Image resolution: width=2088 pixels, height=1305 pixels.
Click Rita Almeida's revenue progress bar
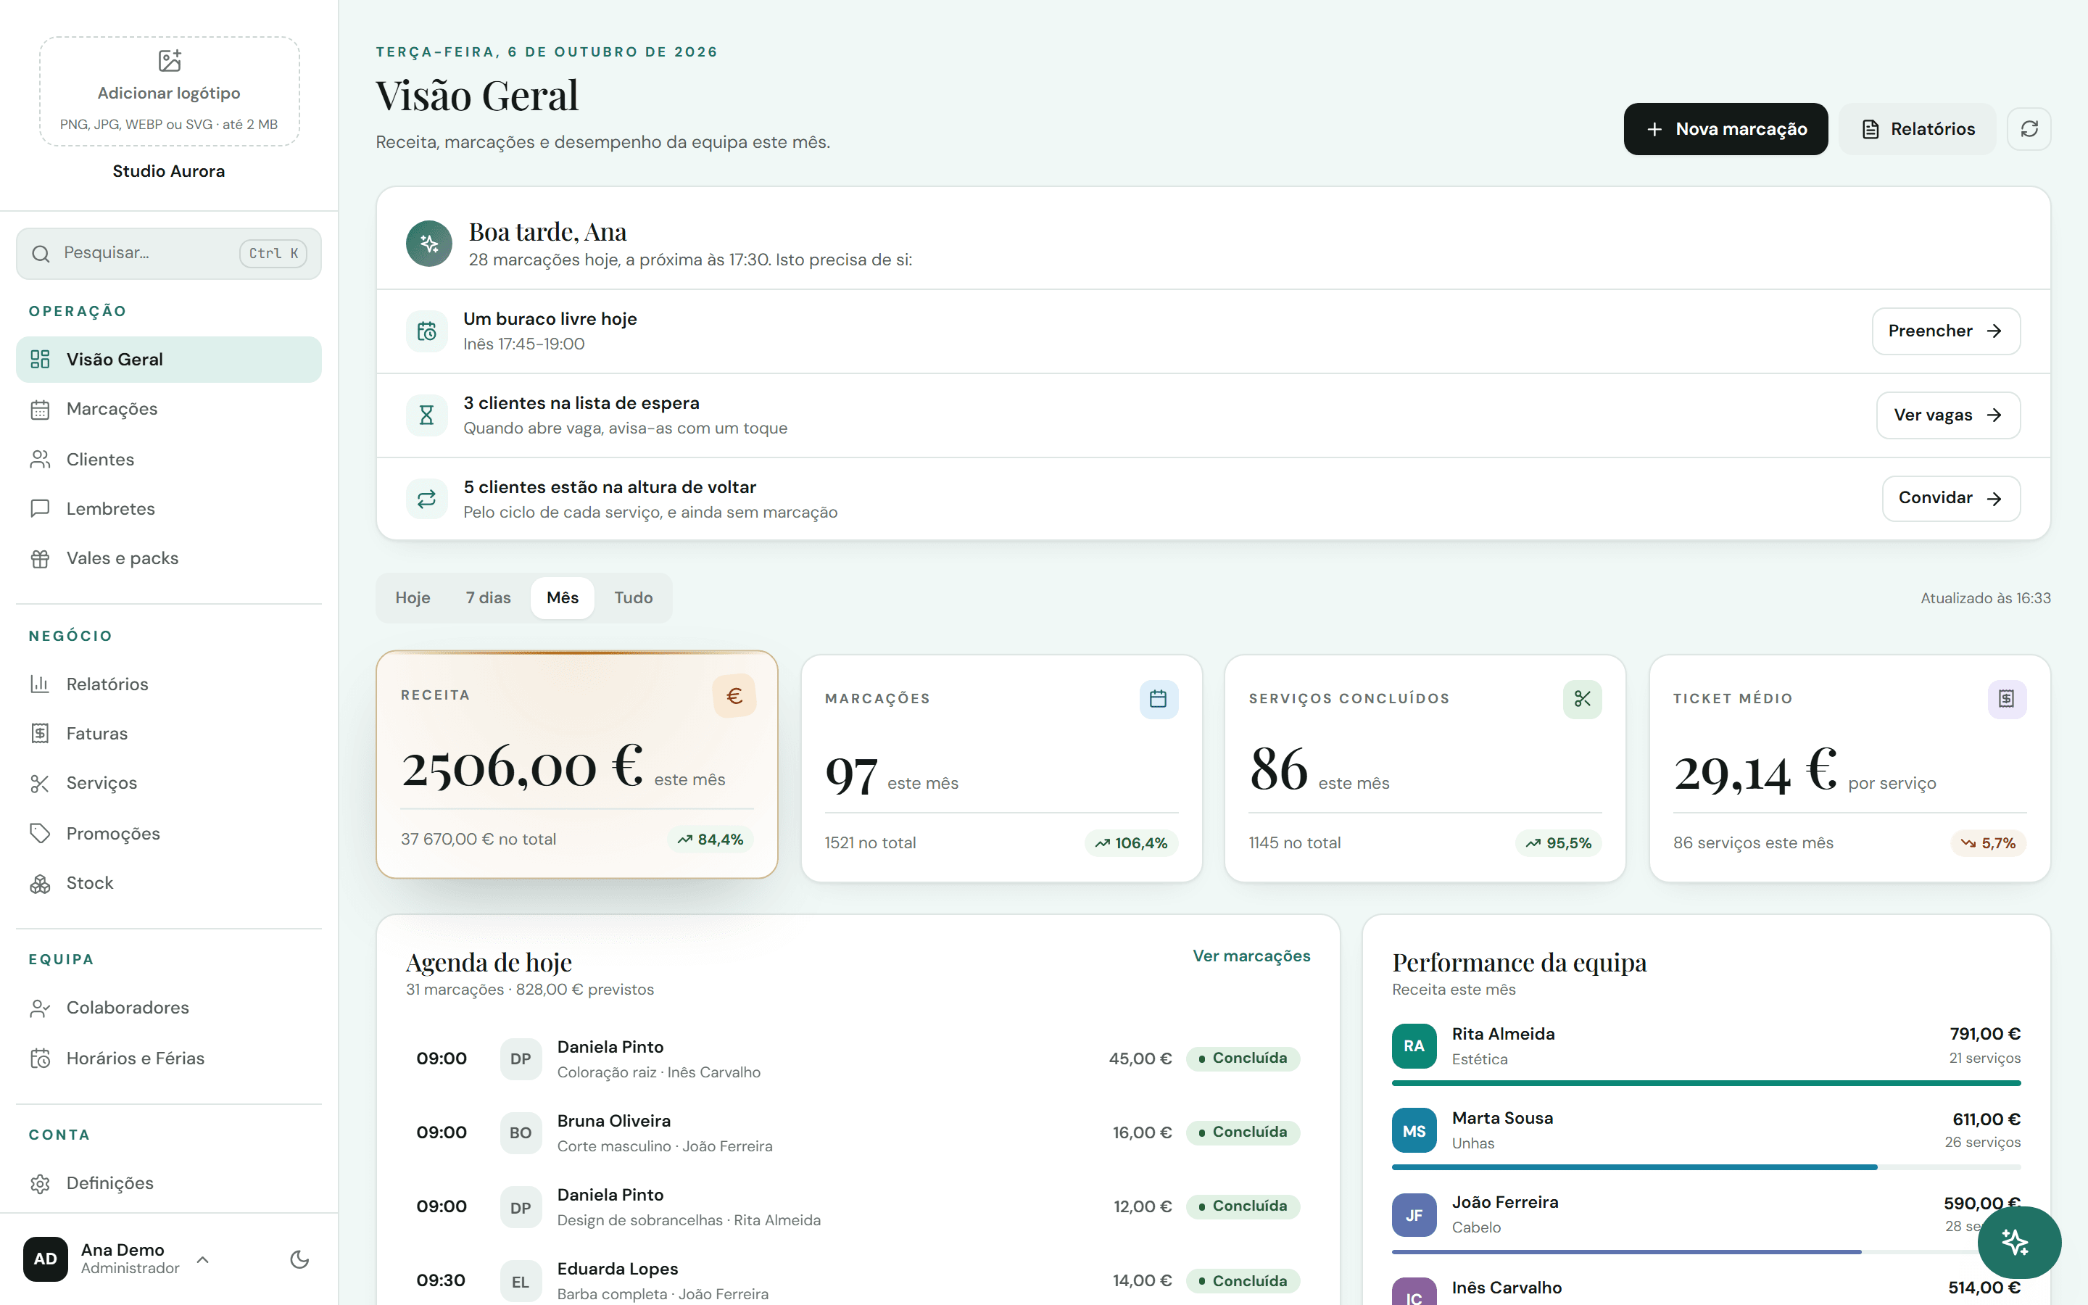[1706, 1082]
